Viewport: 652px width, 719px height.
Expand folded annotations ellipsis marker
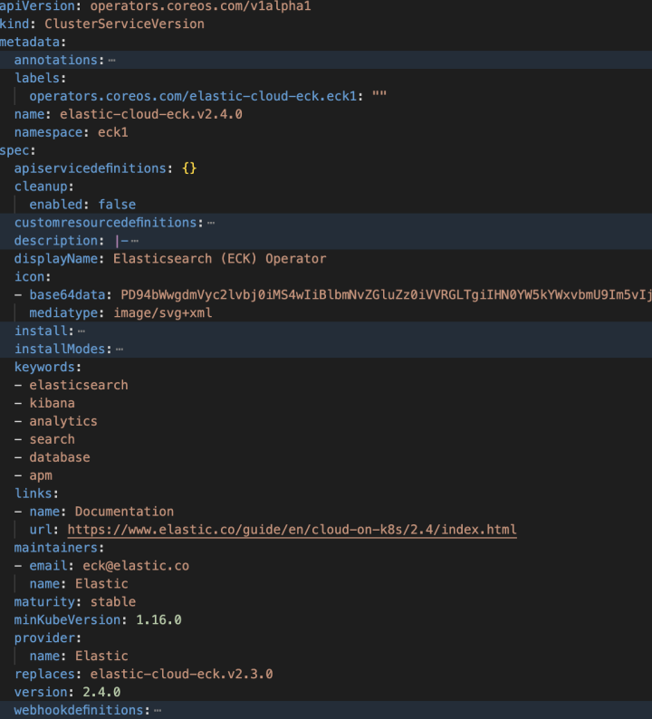click(x=112, y=61)
